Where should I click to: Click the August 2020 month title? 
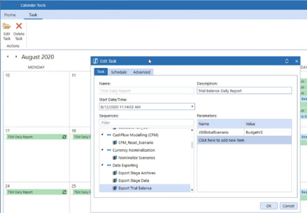pos(38,57)
